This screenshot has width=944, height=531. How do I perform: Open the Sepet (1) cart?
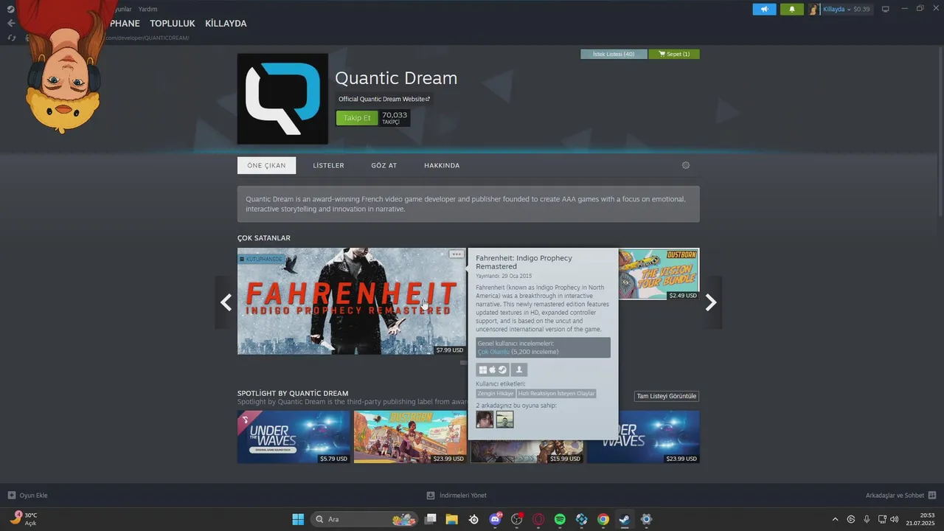(x=674, y=54)
